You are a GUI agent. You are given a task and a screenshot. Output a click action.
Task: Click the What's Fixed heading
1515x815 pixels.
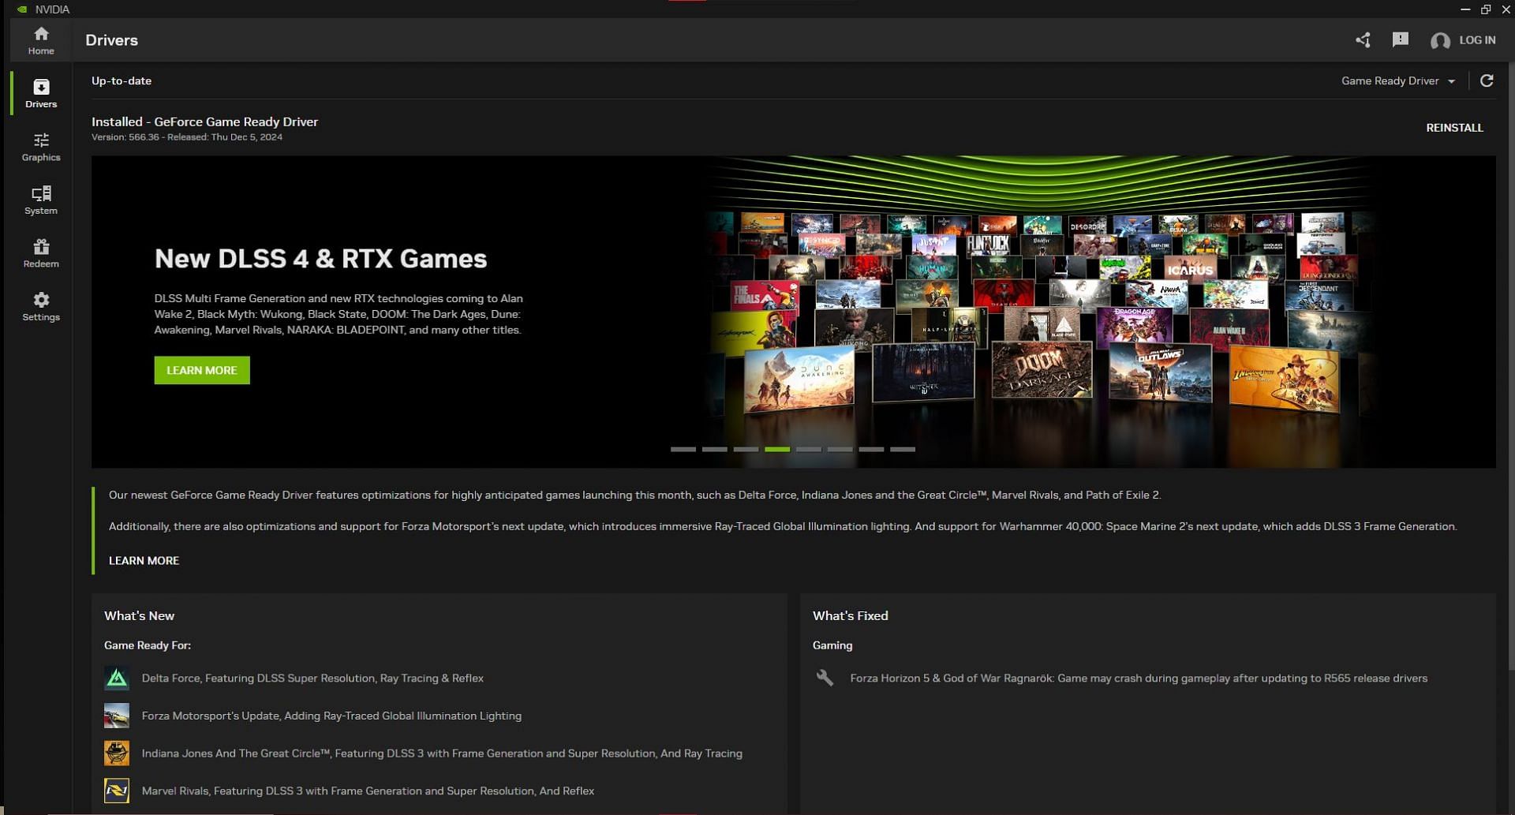click(x=851, y=615)
